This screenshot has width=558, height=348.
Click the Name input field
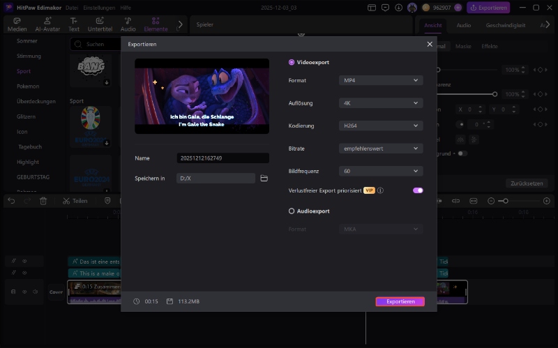click(x=223, y=158)
